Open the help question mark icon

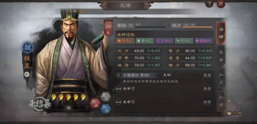(x=209, y=4)
